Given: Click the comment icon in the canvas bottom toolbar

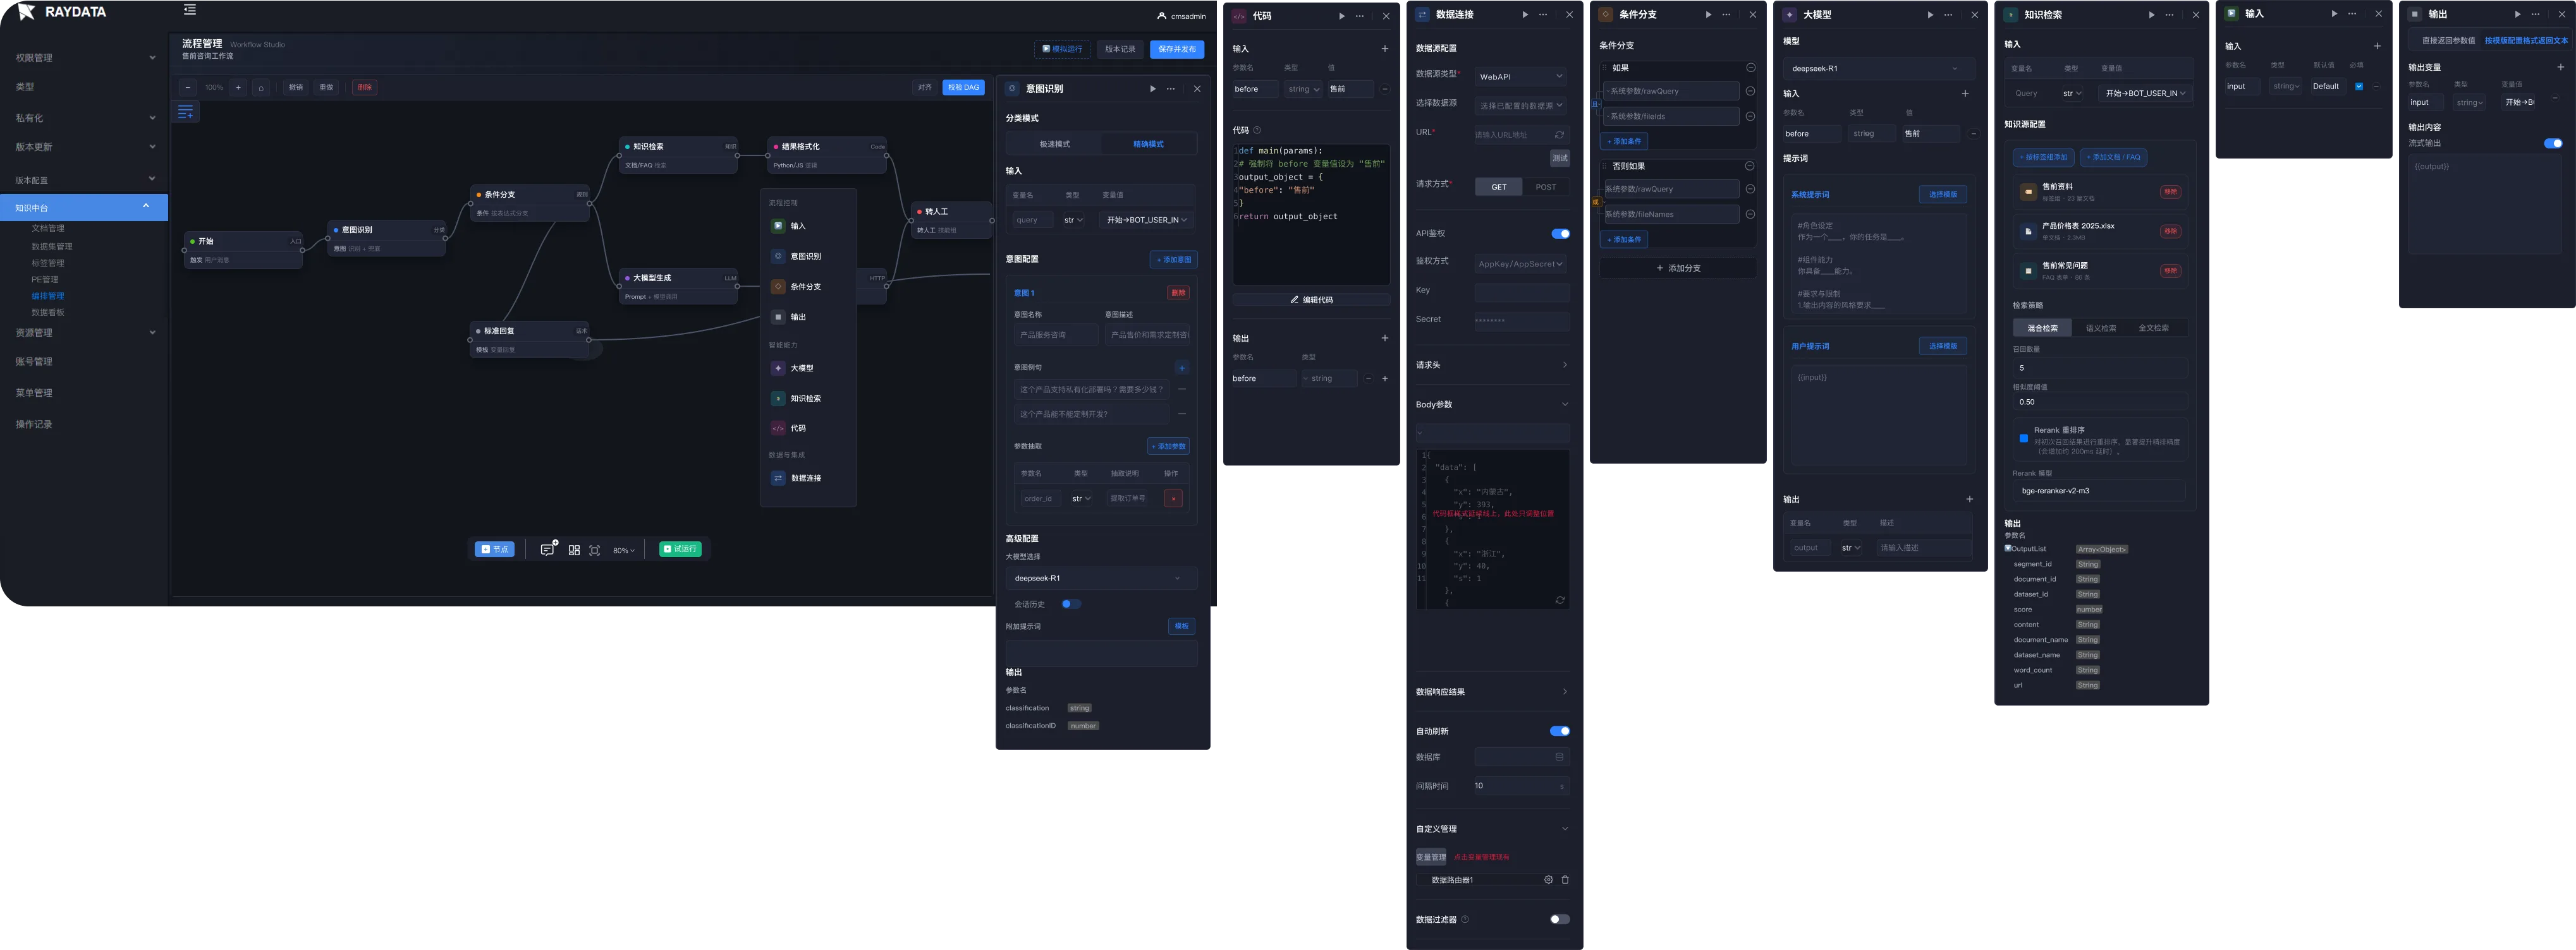Looking at the screenshot, I should point(548,550).
